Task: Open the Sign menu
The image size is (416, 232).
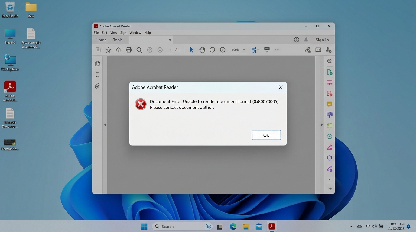Action: tap(123, 33)
